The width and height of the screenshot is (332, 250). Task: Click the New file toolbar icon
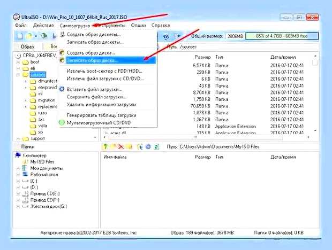tap(19, 36)
